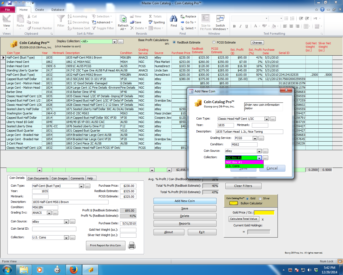
Task: Click Description field in Add New Coin dialog
Action: click(x=249, y=132)
